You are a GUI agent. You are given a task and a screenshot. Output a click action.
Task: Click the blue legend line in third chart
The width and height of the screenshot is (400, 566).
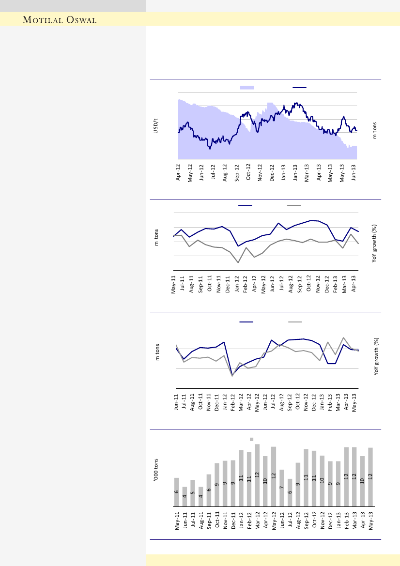[x=247, y=322]
